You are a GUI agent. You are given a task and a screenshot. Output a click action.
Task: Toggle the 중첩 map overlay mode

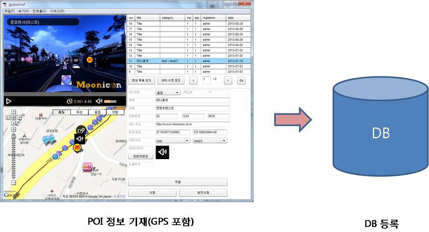click(x=97, y=113)
